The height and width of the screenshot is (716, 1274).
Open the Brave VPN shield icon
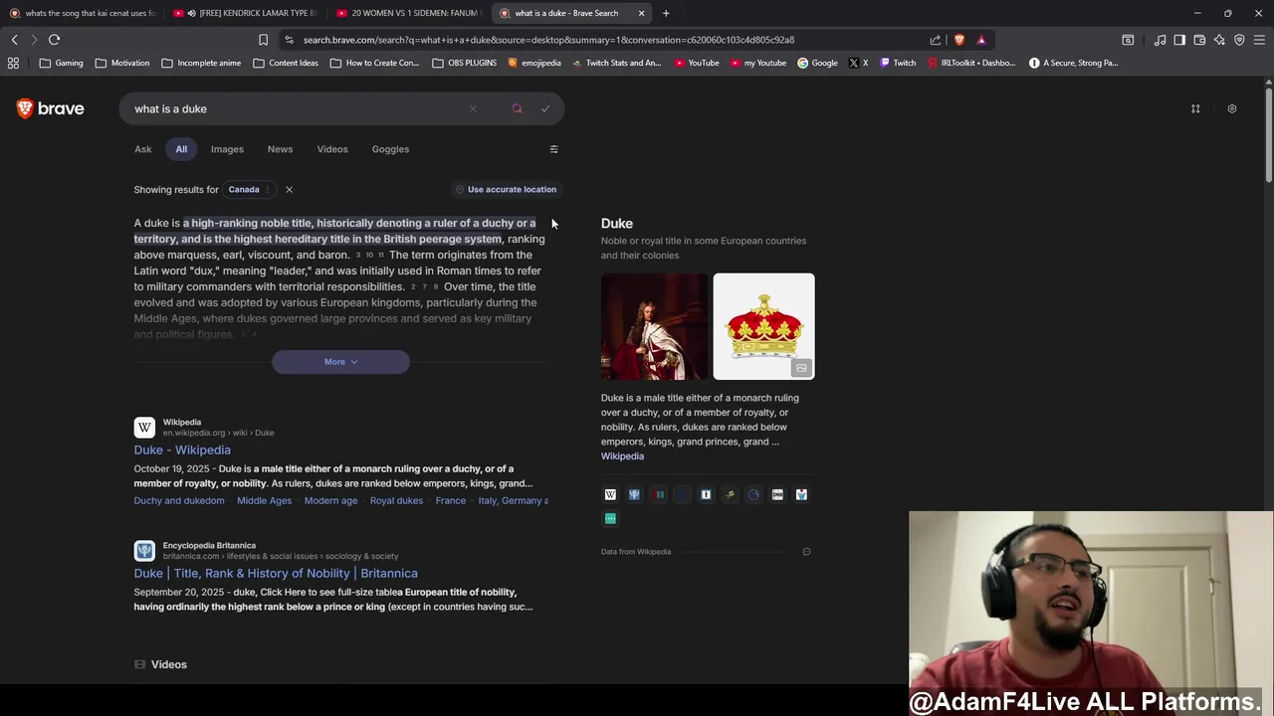click(x=1239, y=40)
